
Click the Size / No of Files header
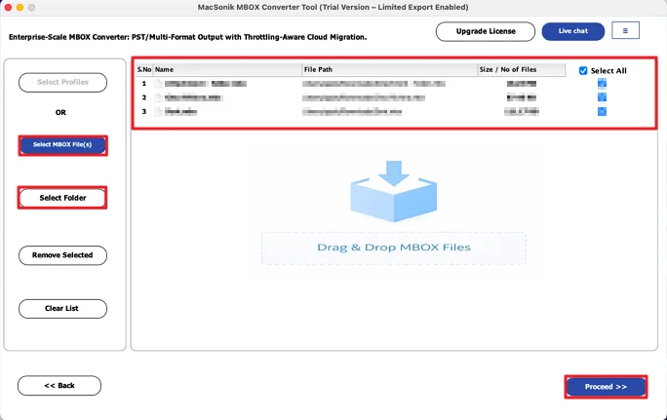click(x=522, y=70)
